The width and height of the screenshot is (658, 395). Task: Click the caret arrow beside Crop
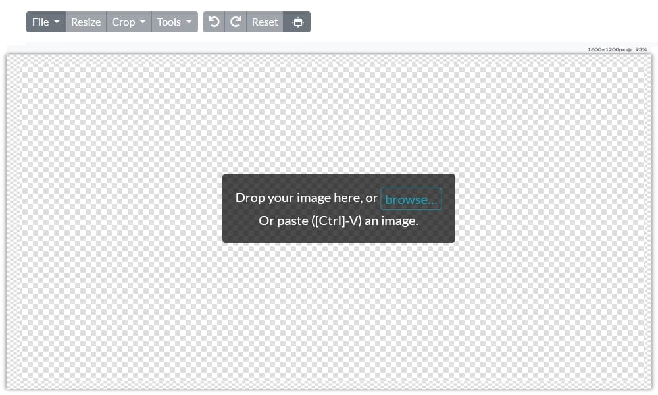(x=143, y=22)
